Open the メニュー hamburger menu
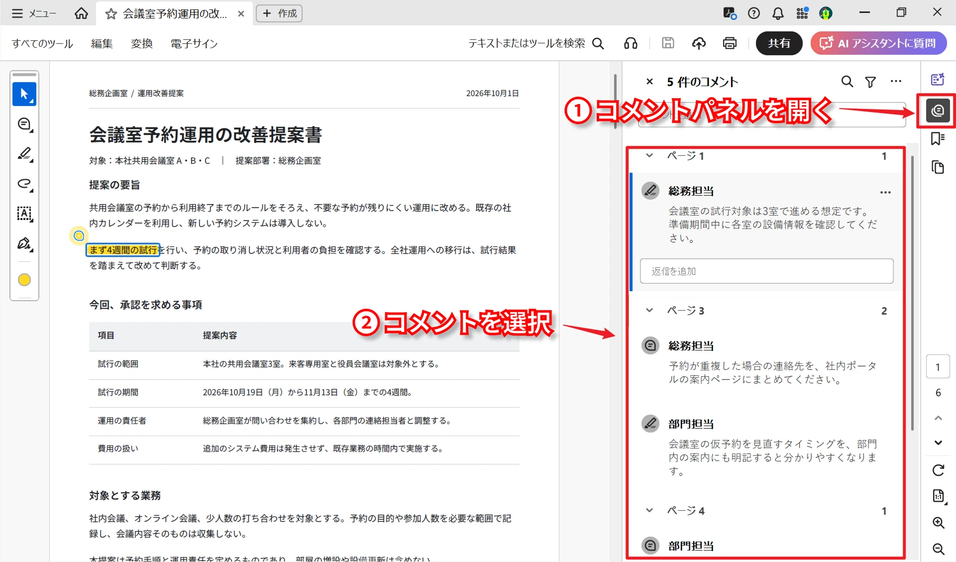The height and width of the screenshot is (562, 956). (34, 13)
